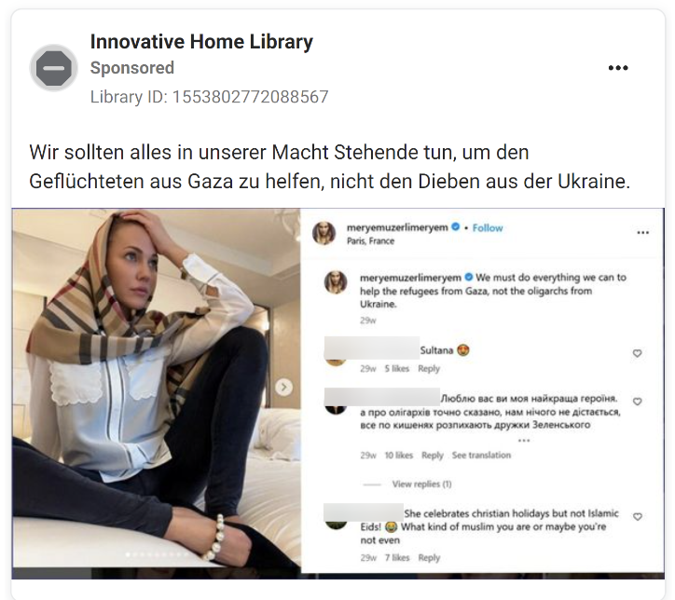Click the caption author's profile picture

[336, 282]
